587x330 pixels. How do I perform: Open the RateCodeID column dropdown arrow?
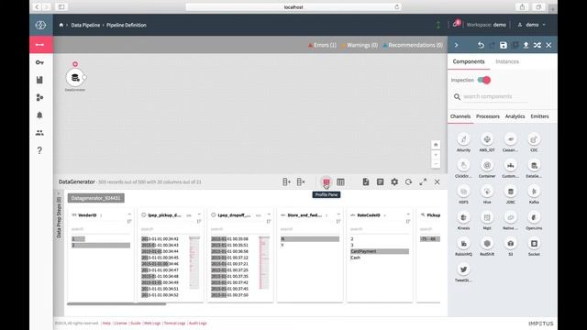(407, 214)
